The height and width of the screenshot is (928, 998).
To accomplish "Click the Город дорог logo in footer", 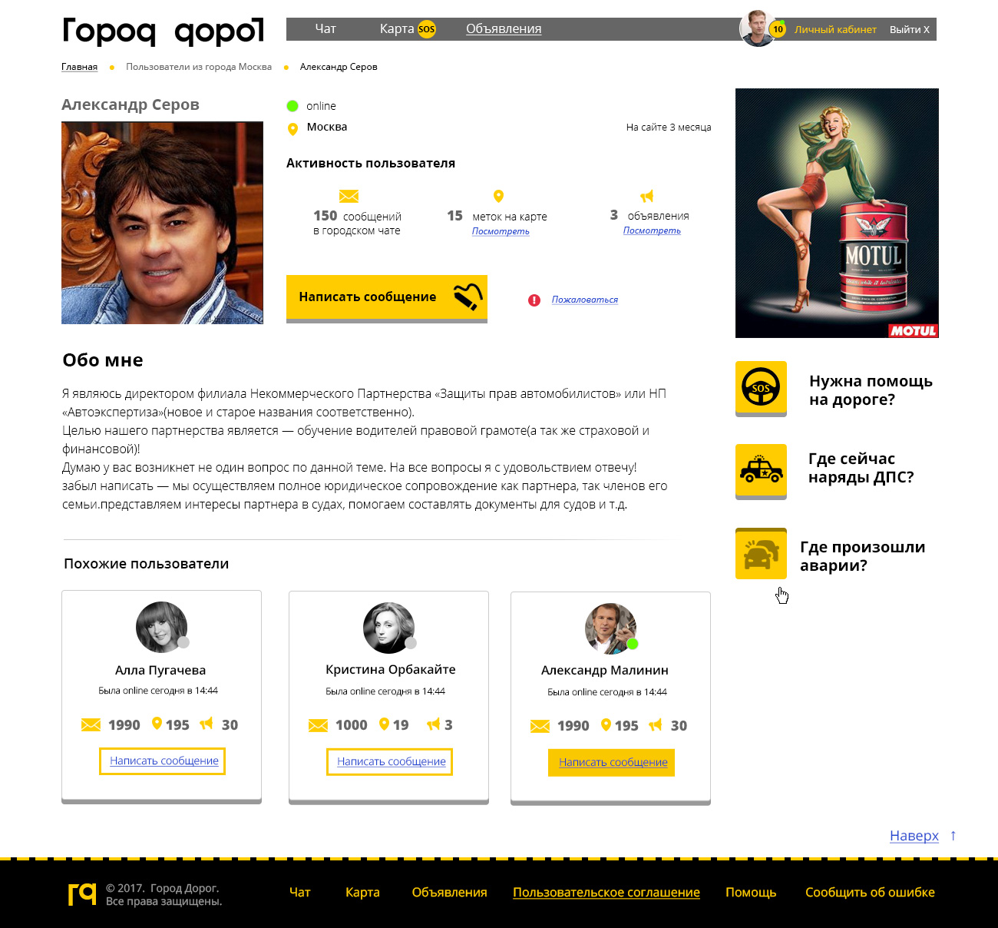I will [x=82, y=893].
